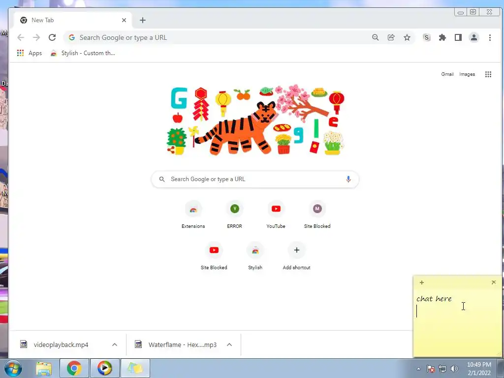
Task: Expand options chevron for Waterflame mp3 download
Action: [229, 345]
